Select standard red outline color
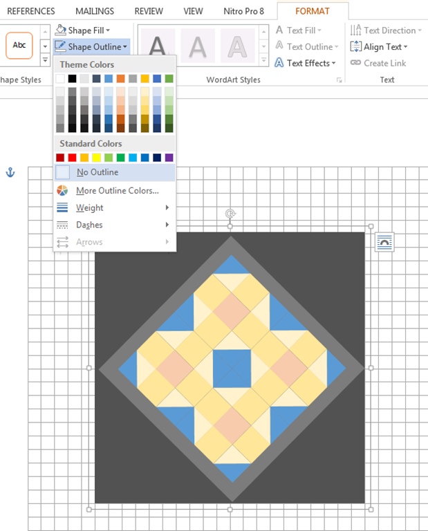This screenshot has height=531, width=428. click(x=72, y=158)
